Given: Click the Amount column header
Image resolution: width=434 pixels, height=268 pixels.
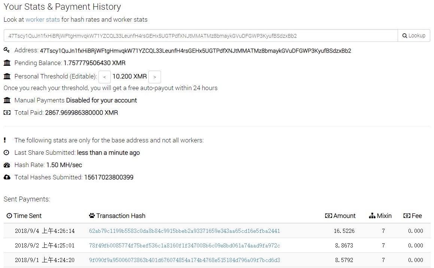Looking at the screenshot, I should (340, 216).
